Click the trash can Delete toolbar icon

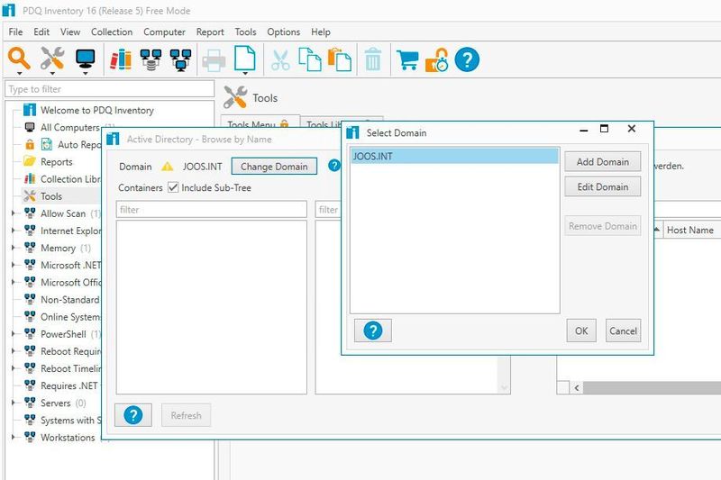pos(373,59)
